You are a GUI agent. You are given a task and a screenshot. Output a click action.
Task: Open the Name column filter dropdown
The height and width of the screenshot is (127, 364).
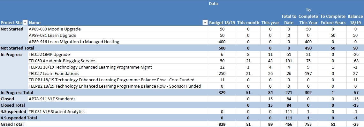click(x=205, y=23)
